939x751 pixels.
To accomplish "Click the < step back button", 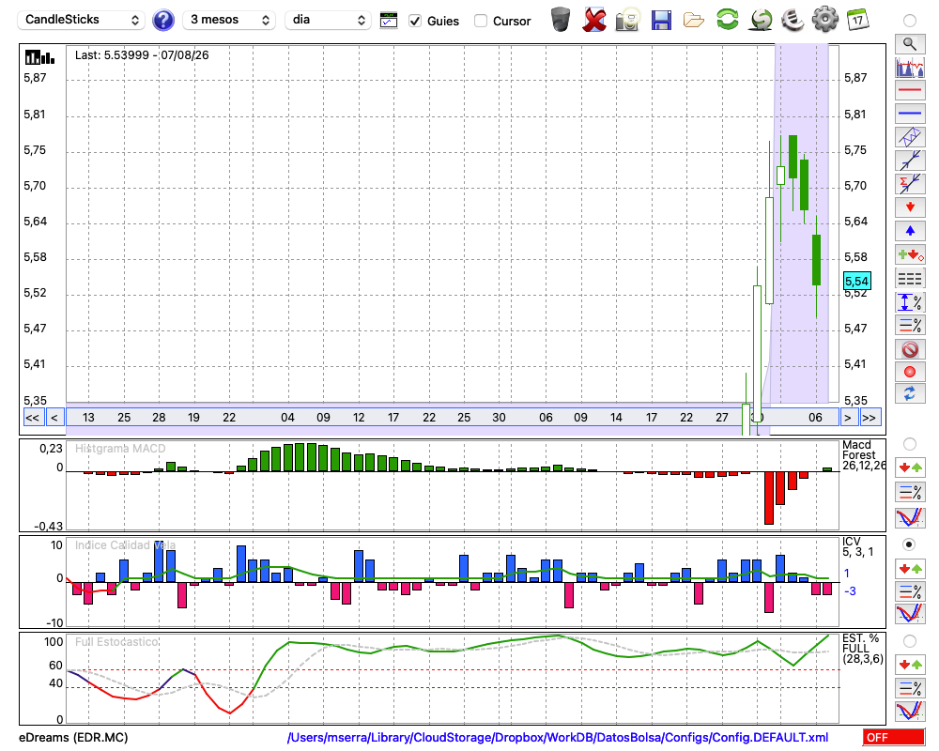I will coord(54,418).
